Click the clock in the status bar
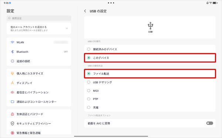This screenshot has height=138, width=222. 6,3
